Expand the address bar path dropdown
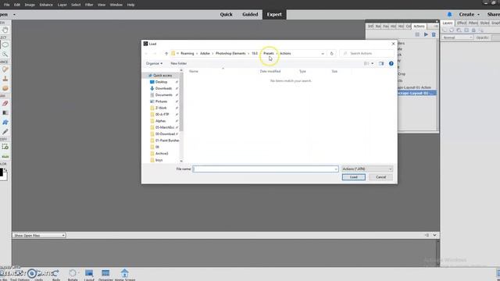This screenshot has height=281, width=500. (323, 54)
